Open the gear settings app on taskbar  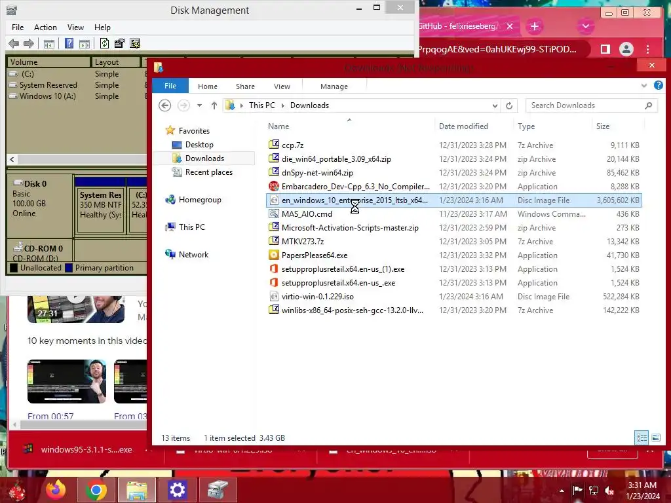click(177, 490)
